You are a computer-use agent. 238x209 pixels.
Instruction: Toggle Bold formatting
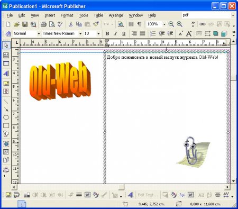tap(107, 33)
